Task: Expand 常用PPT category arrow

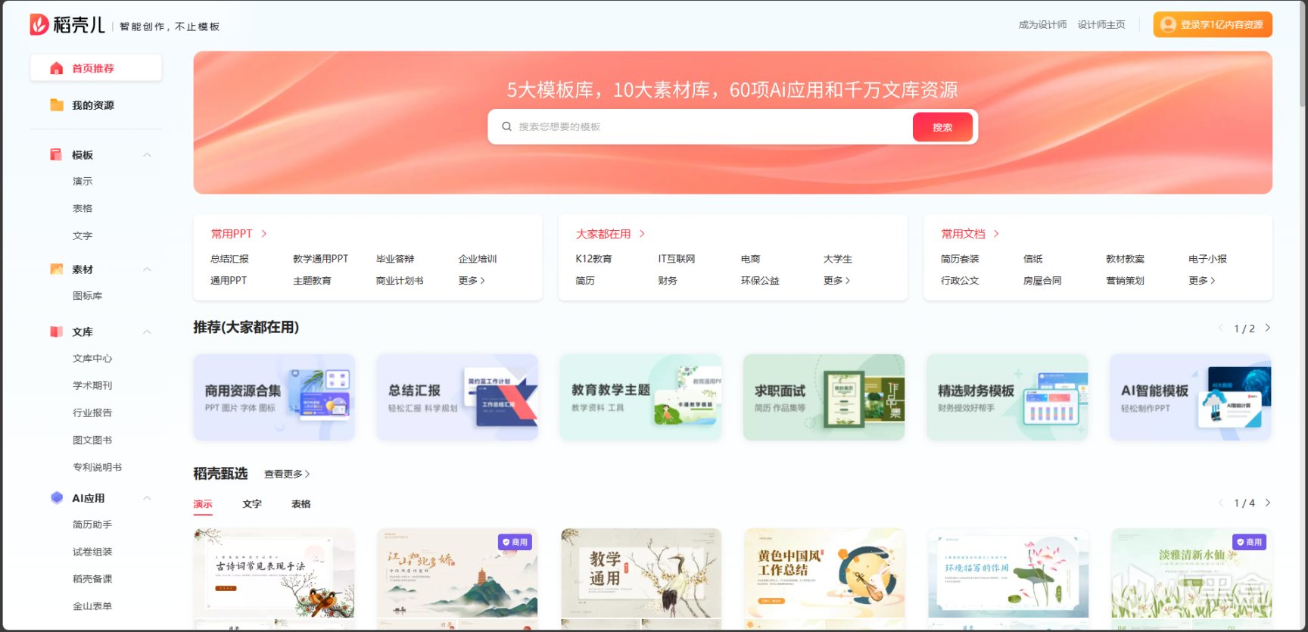Action: point(264,234)
